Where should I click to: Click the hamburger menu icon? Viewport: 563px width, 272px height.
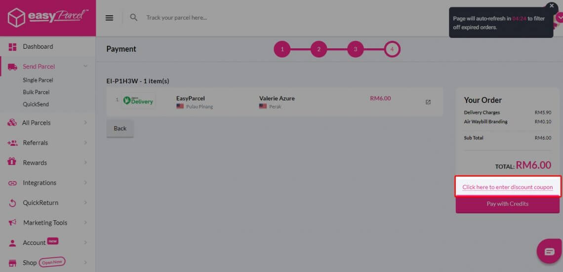[110, 18]
